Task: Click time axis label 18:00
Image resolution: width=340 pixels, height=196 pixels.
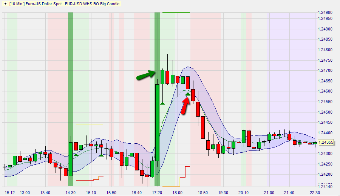Action: [178, 193]
